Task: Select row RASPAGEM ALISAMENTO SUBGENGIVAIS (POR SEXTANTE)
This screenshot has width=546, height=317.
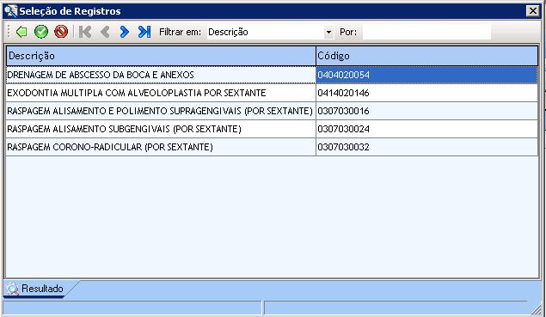Action: coord(161,129)
